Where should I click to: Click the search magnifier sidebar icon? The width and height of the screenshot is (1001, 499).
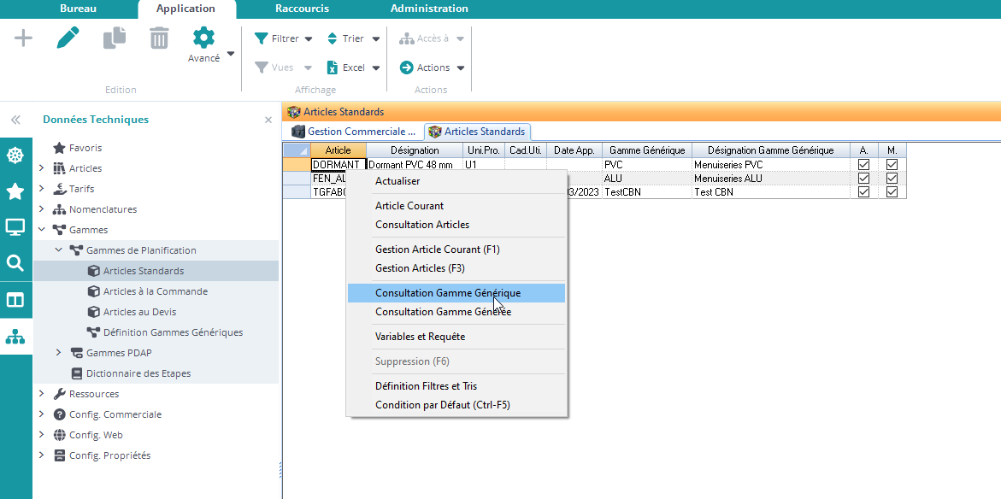point(15,263)
